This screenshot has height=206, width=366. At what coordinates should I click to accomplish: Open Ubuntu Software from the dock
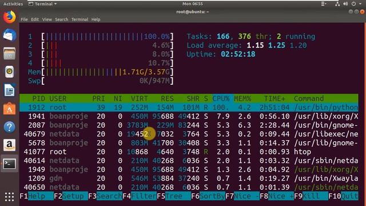9,109
